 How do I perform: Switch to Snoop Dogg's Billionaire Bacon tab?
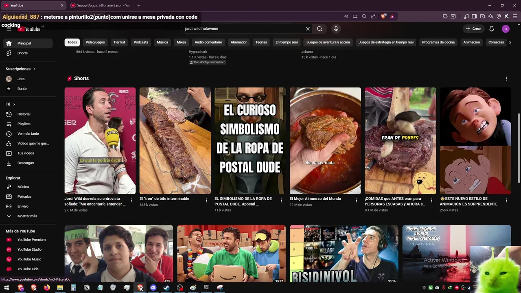click(x=100, y=5)
